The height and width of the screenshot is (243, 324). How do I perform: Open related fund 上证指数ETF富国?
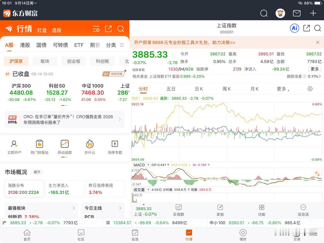click(164, 76)
